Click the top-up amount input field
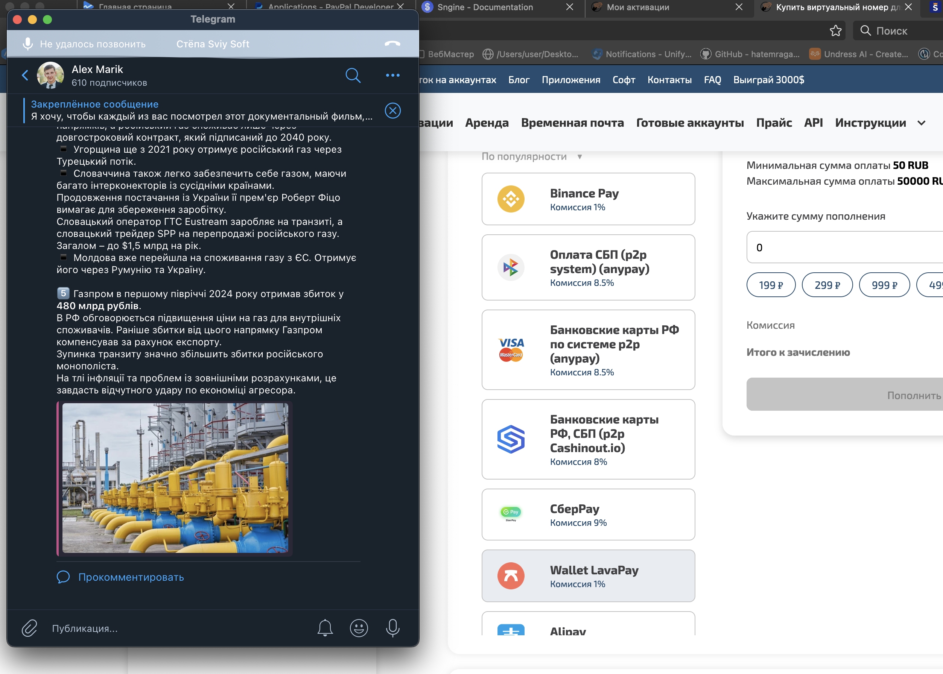943x674 pixels. (844, 247)
